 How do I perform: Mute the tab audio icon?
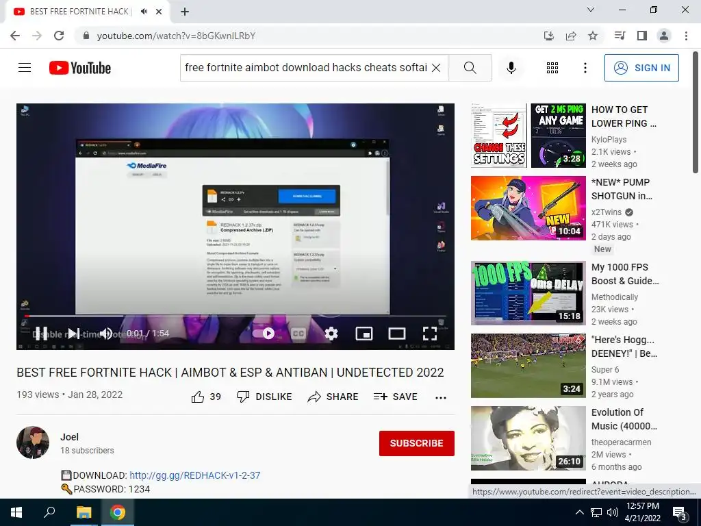(x=144, y=12)
